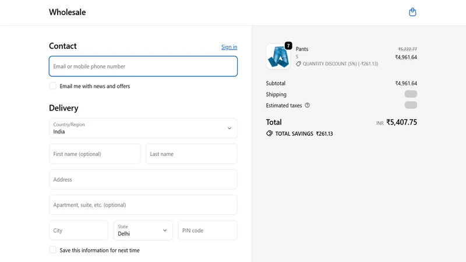Click the Subtotal label
This screenshot has width=466, height=262.
click(276, 83)
